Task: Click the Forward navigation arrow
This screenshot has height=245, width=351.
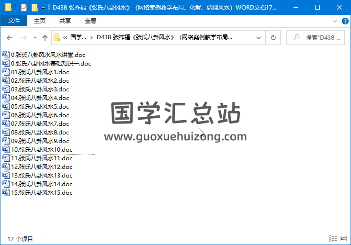Action: point(24,38)
